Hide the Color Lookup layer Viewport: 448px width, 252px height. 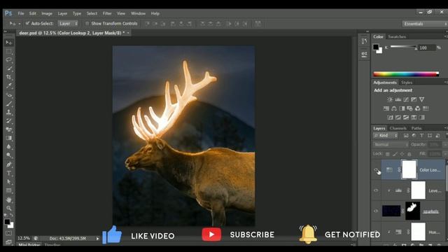(x=376, y=169)
